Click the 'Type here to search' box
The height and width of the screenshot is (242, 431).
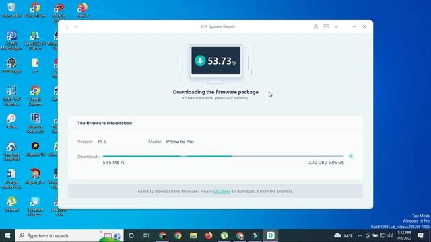point(69,236)
